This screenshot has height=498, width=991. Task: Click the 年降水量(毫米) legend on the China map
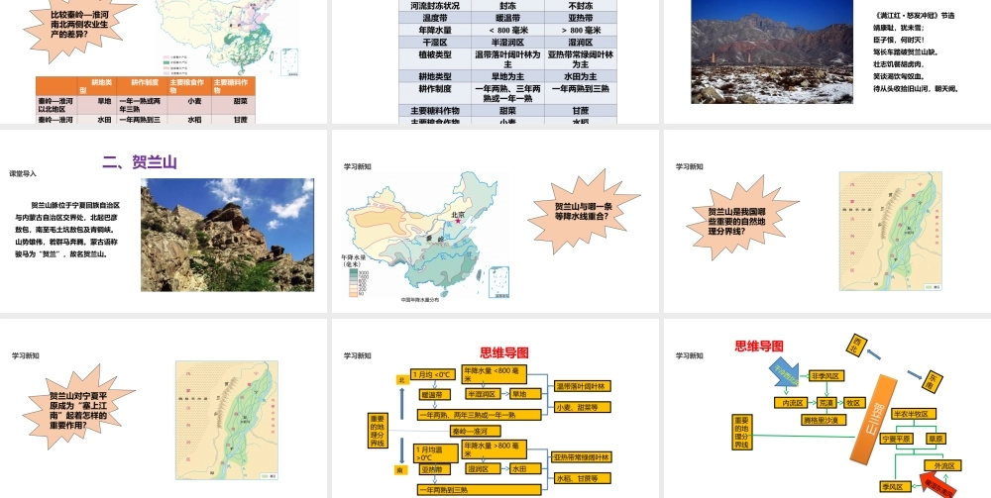[x=354, y=276]
